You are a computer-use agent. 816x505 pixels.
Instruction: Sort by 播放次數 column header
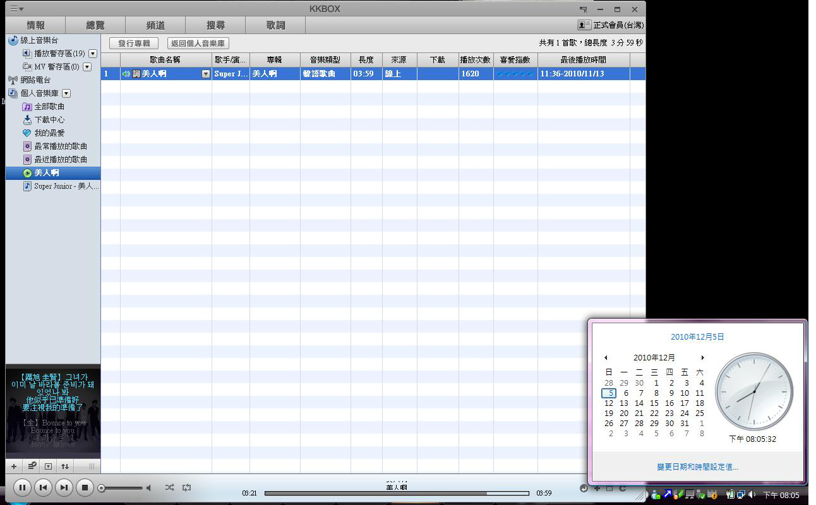click(476, 60)
